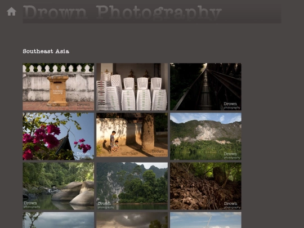Open the children by tree photo
The width and height of the screenshot is (304, 228).
click(132, 135)
